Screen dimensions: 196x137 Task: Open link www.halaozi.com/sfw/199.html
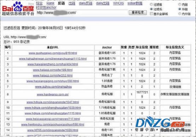click(x=53, y=70)
